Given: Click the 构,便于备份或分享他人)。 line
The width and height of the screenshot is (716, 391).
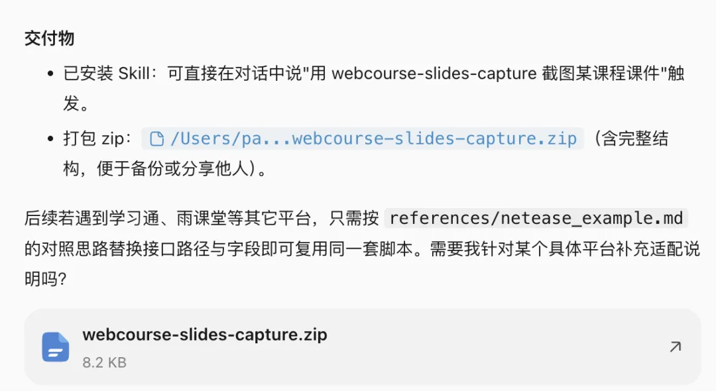Looking at the screenshot, I should 164,169.
